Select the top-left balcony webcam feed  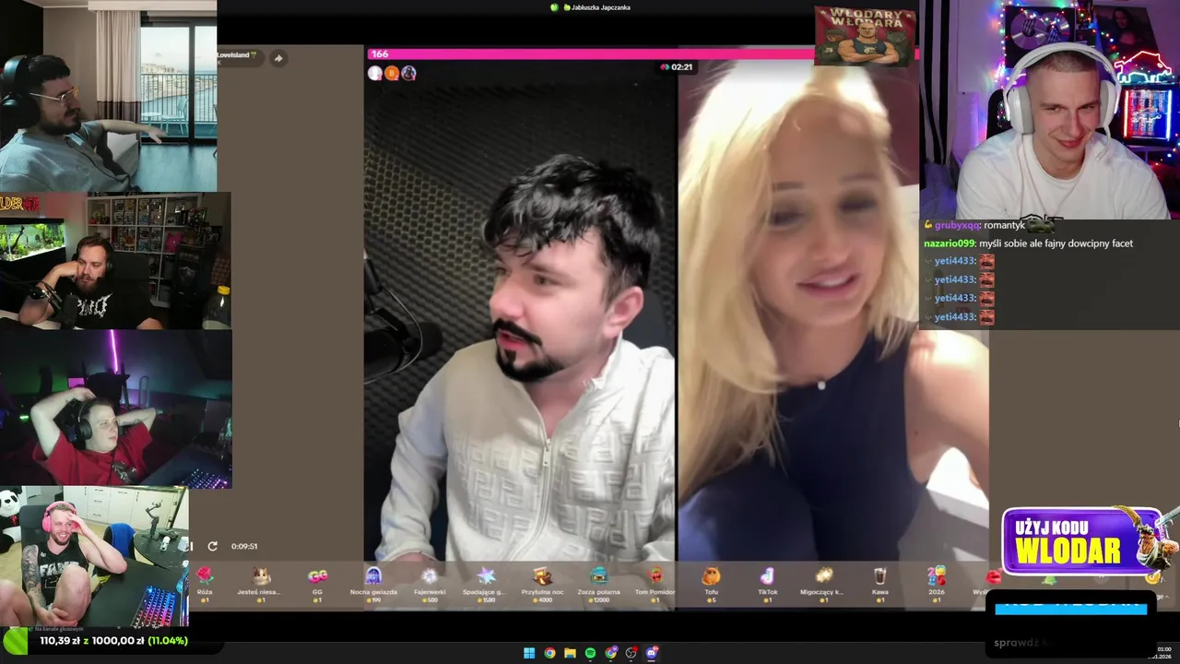[x=108, y=96]
